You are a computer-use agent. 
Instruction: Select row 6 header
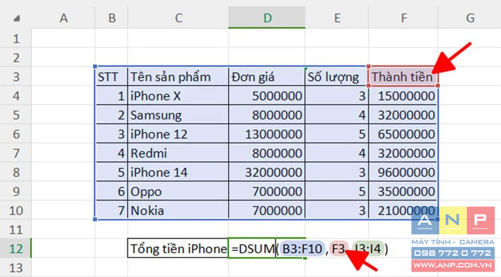pyautogui.click(x=16, y=134)
